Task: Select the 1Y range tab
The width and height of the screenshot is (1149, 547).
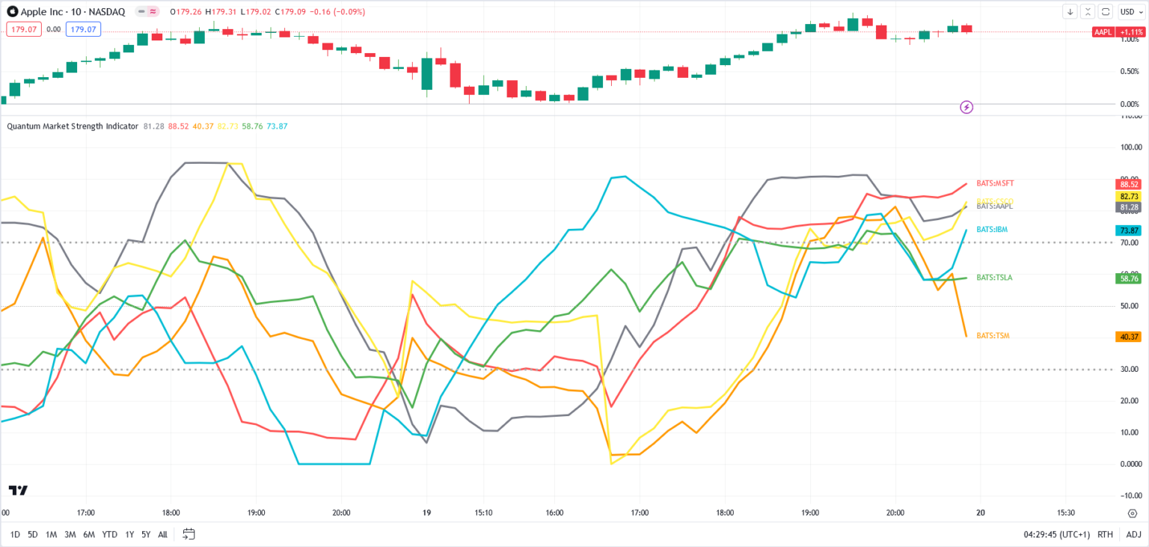Action: (129, 534)
